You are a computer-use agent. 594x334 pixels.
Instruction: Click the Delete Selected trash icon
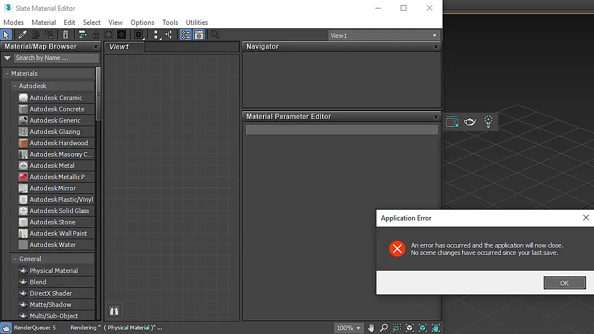[66, 35]
